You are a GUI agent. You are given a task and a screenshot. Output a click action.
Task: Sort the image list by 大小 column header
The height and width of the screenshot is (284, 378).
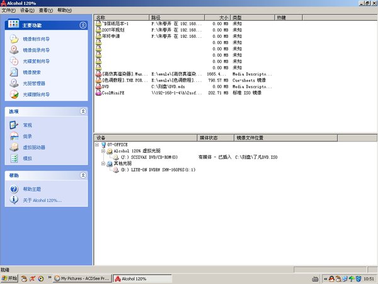[217, 18]
